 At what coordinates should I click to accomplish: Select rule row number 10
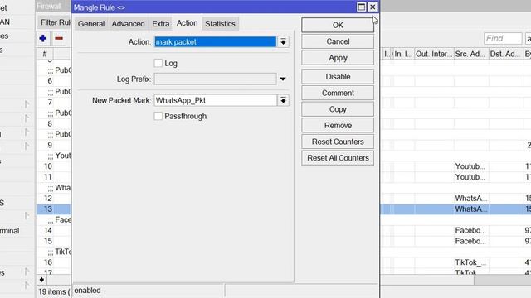point(48,166)
